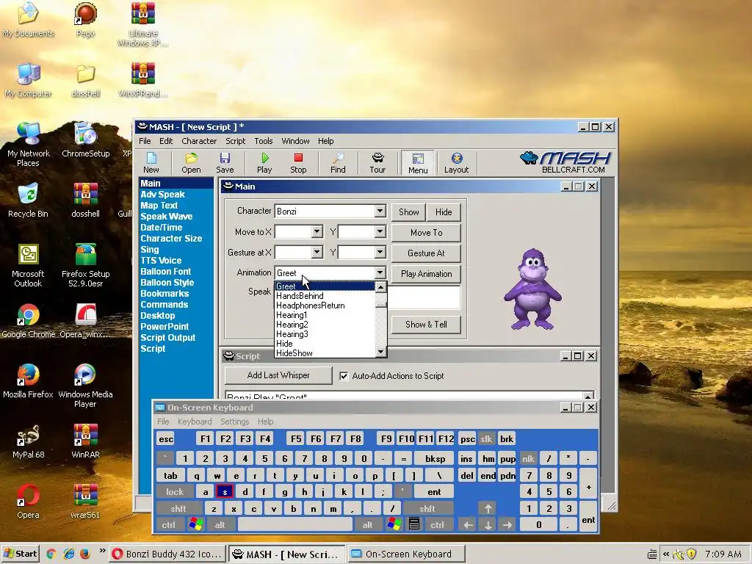Image resolution: width=752 pixels, height=564 pixels.
Task: Select the ChromeSetup desktop icon
Action: point(85,140)
